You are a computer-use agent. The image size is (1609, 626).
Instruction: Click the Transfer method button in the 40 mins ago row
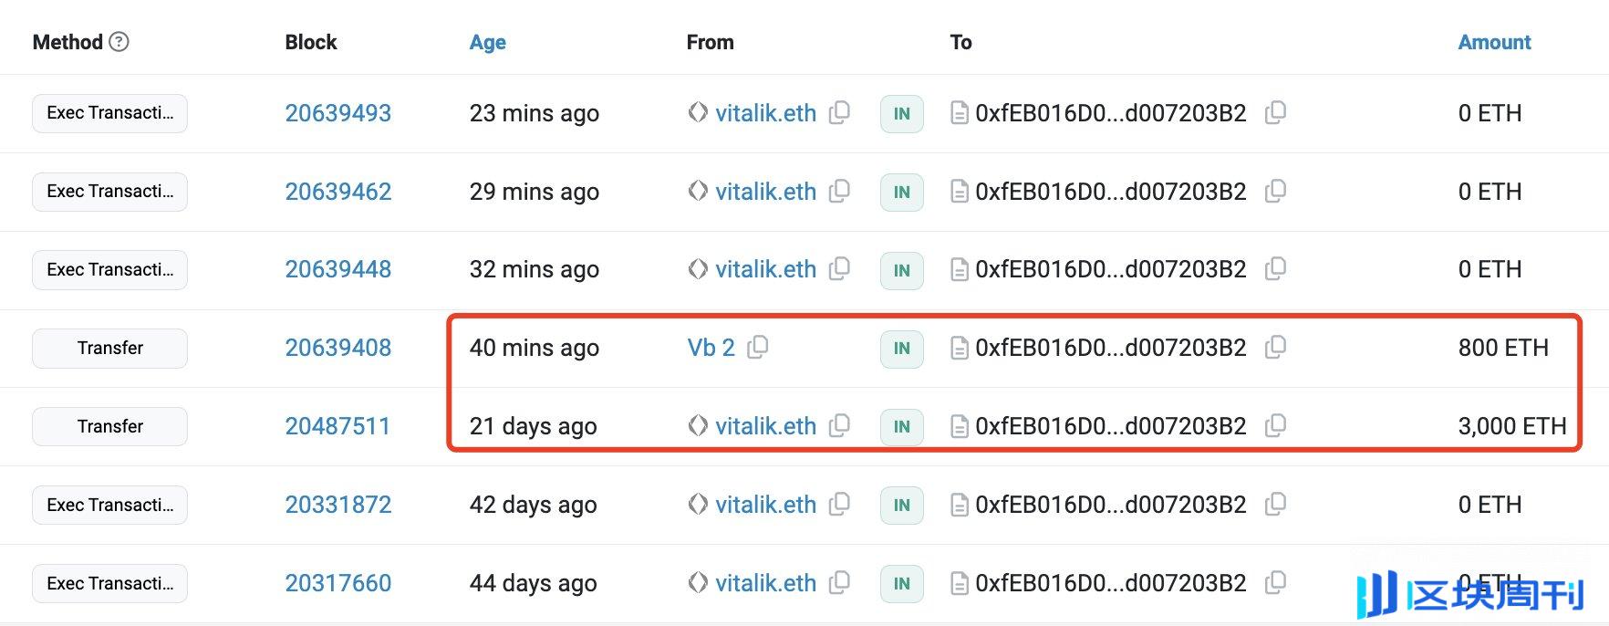point(109,348)
